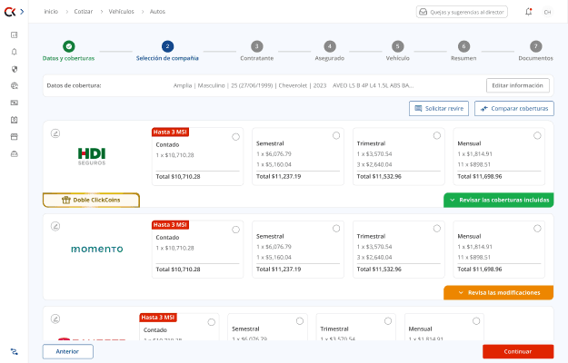Image resolution: width=568 pixels, height=363 pixels.
Task: Select step 5 Vehículo
Action: point(397,51)
